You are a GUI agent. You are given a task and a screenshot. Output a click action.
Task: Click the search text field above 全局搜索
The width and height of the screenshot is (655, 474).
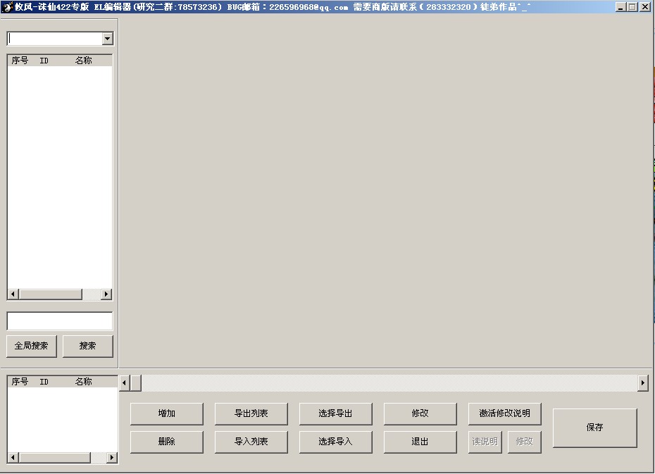tap(60, 321)
